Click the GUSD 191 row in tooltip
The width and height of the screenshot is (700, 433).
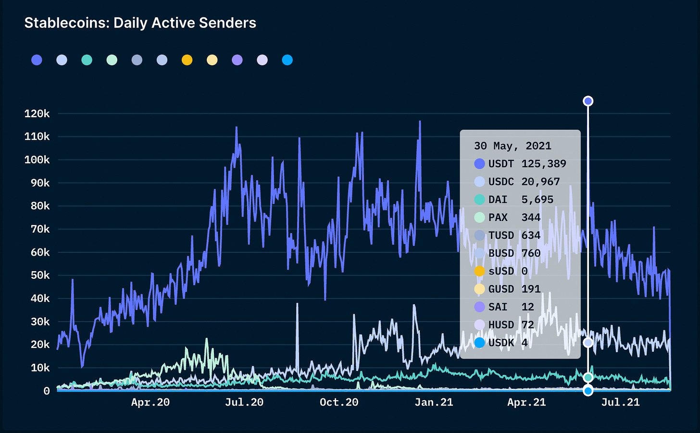click(x=507, y=289)
